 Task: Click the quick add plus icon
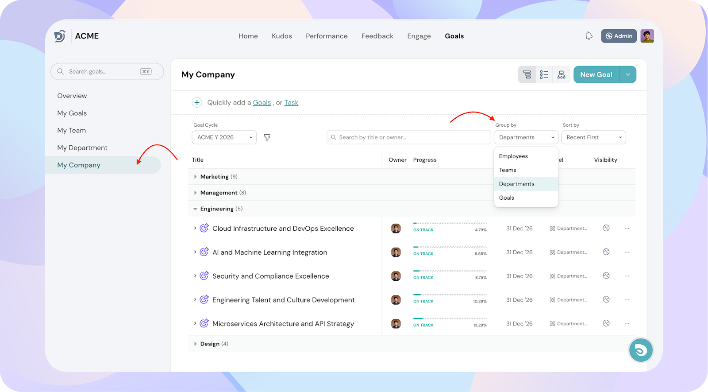197,102
